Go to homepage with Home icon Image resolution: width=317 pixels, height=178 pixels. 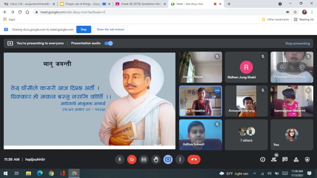[27, 12]
